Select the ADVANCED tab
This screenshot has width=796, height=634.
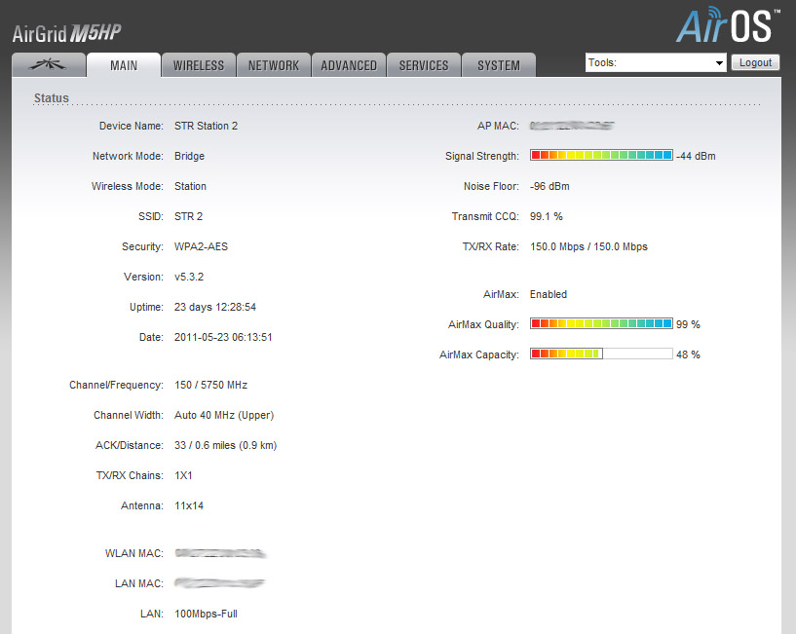(349, 65)
